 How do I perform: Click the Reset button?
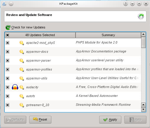[40, 120]
